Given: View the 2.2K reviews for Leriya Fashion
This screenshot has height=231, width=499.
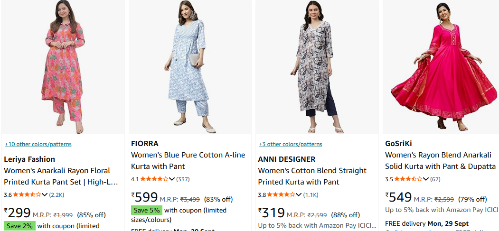Looking at the screenshot, I should (x=56, y=194).
